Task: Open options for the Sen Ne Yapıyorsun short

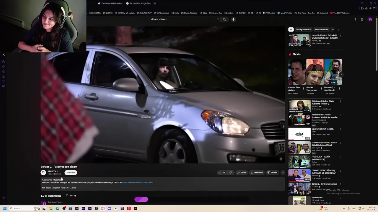Action: click(x=321, y=88)
